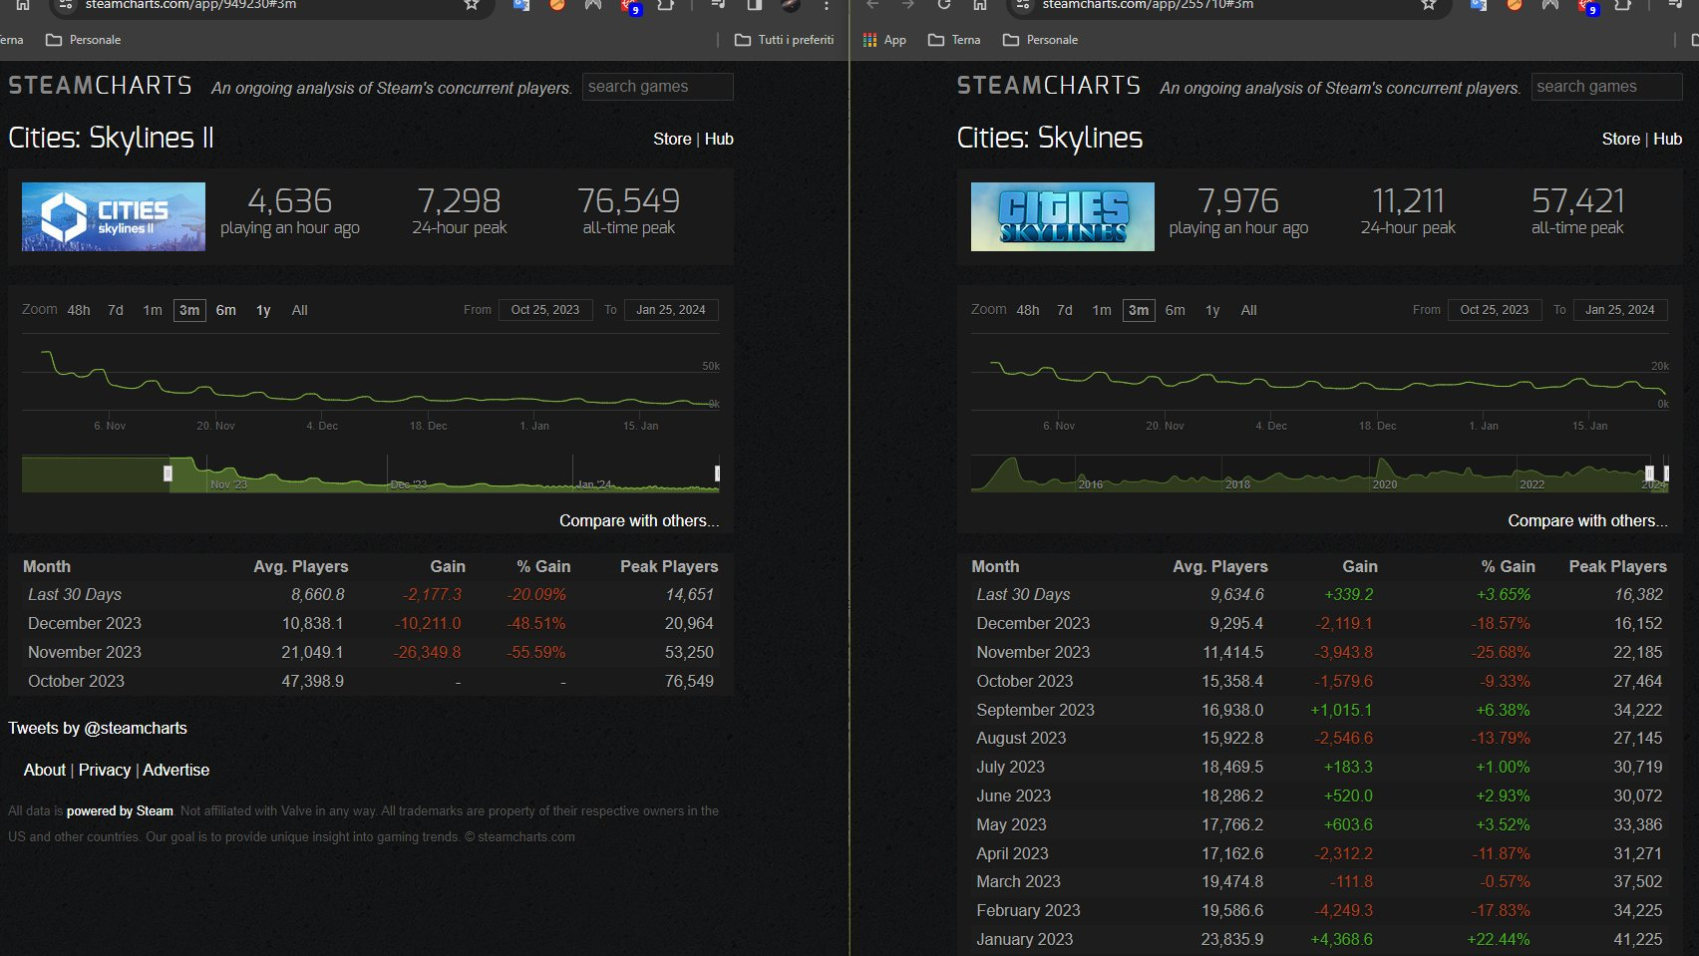Click Compare with others under the Cities: Skylines chart
This screenshot has height=956, width=1699.
[1588, 520]
